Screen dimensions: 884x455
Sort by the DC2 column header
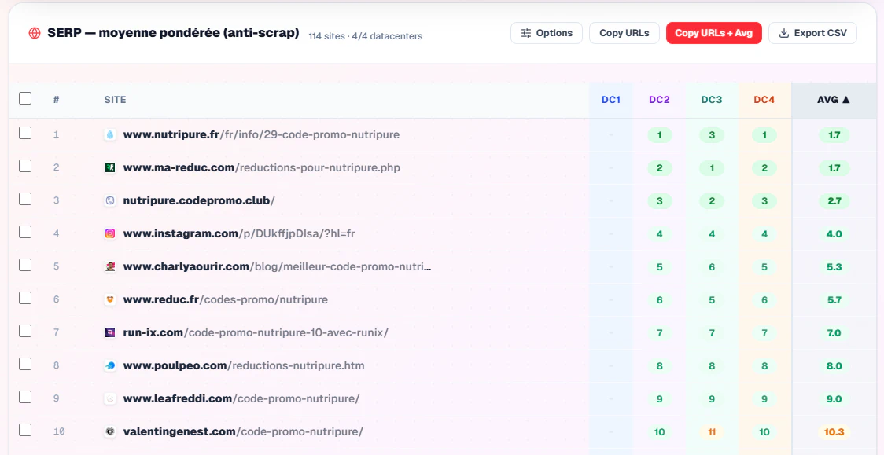pos(659,100)
